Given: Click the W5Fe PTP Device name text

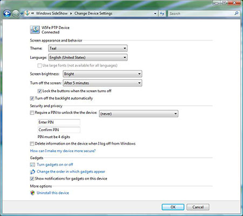Looking at the screenshot, I should tap(56, 28).
